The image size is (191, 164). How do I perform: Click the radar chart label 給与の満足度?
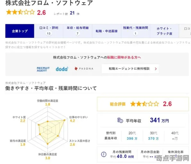tap(18, 141)
